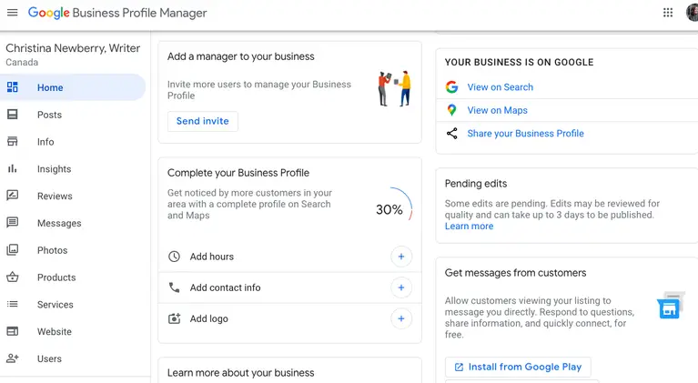Click the share icon for Business Profile
The image size is (698, 383).
pos(451,134)
